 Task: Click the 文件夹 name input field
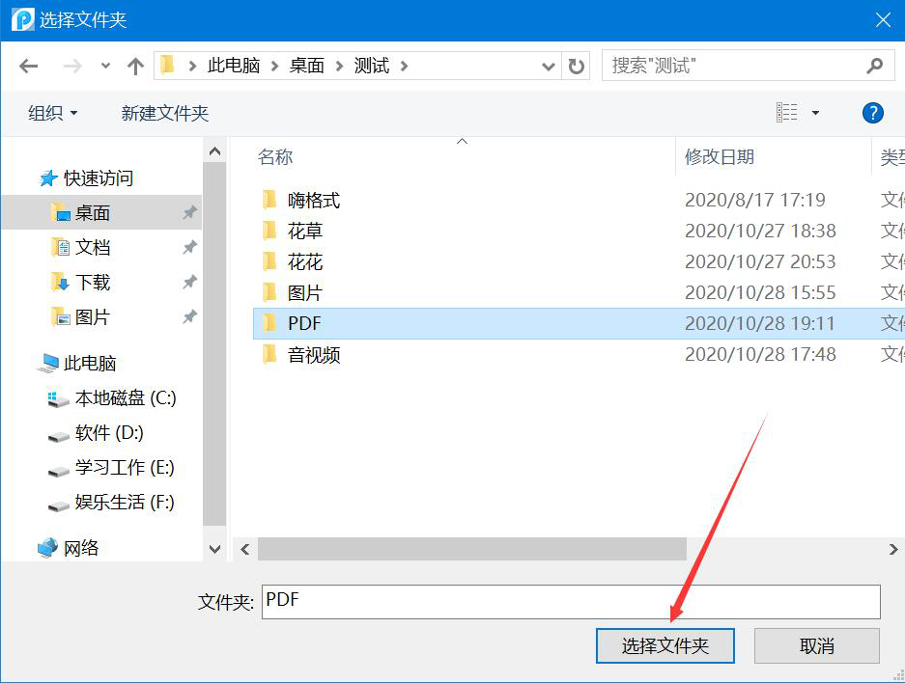point(571,602)
